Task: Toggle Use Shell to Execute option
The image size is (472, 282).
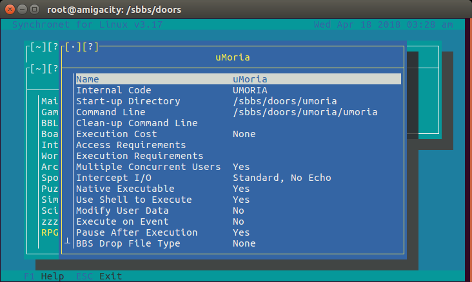Action: tap(133, 200)
